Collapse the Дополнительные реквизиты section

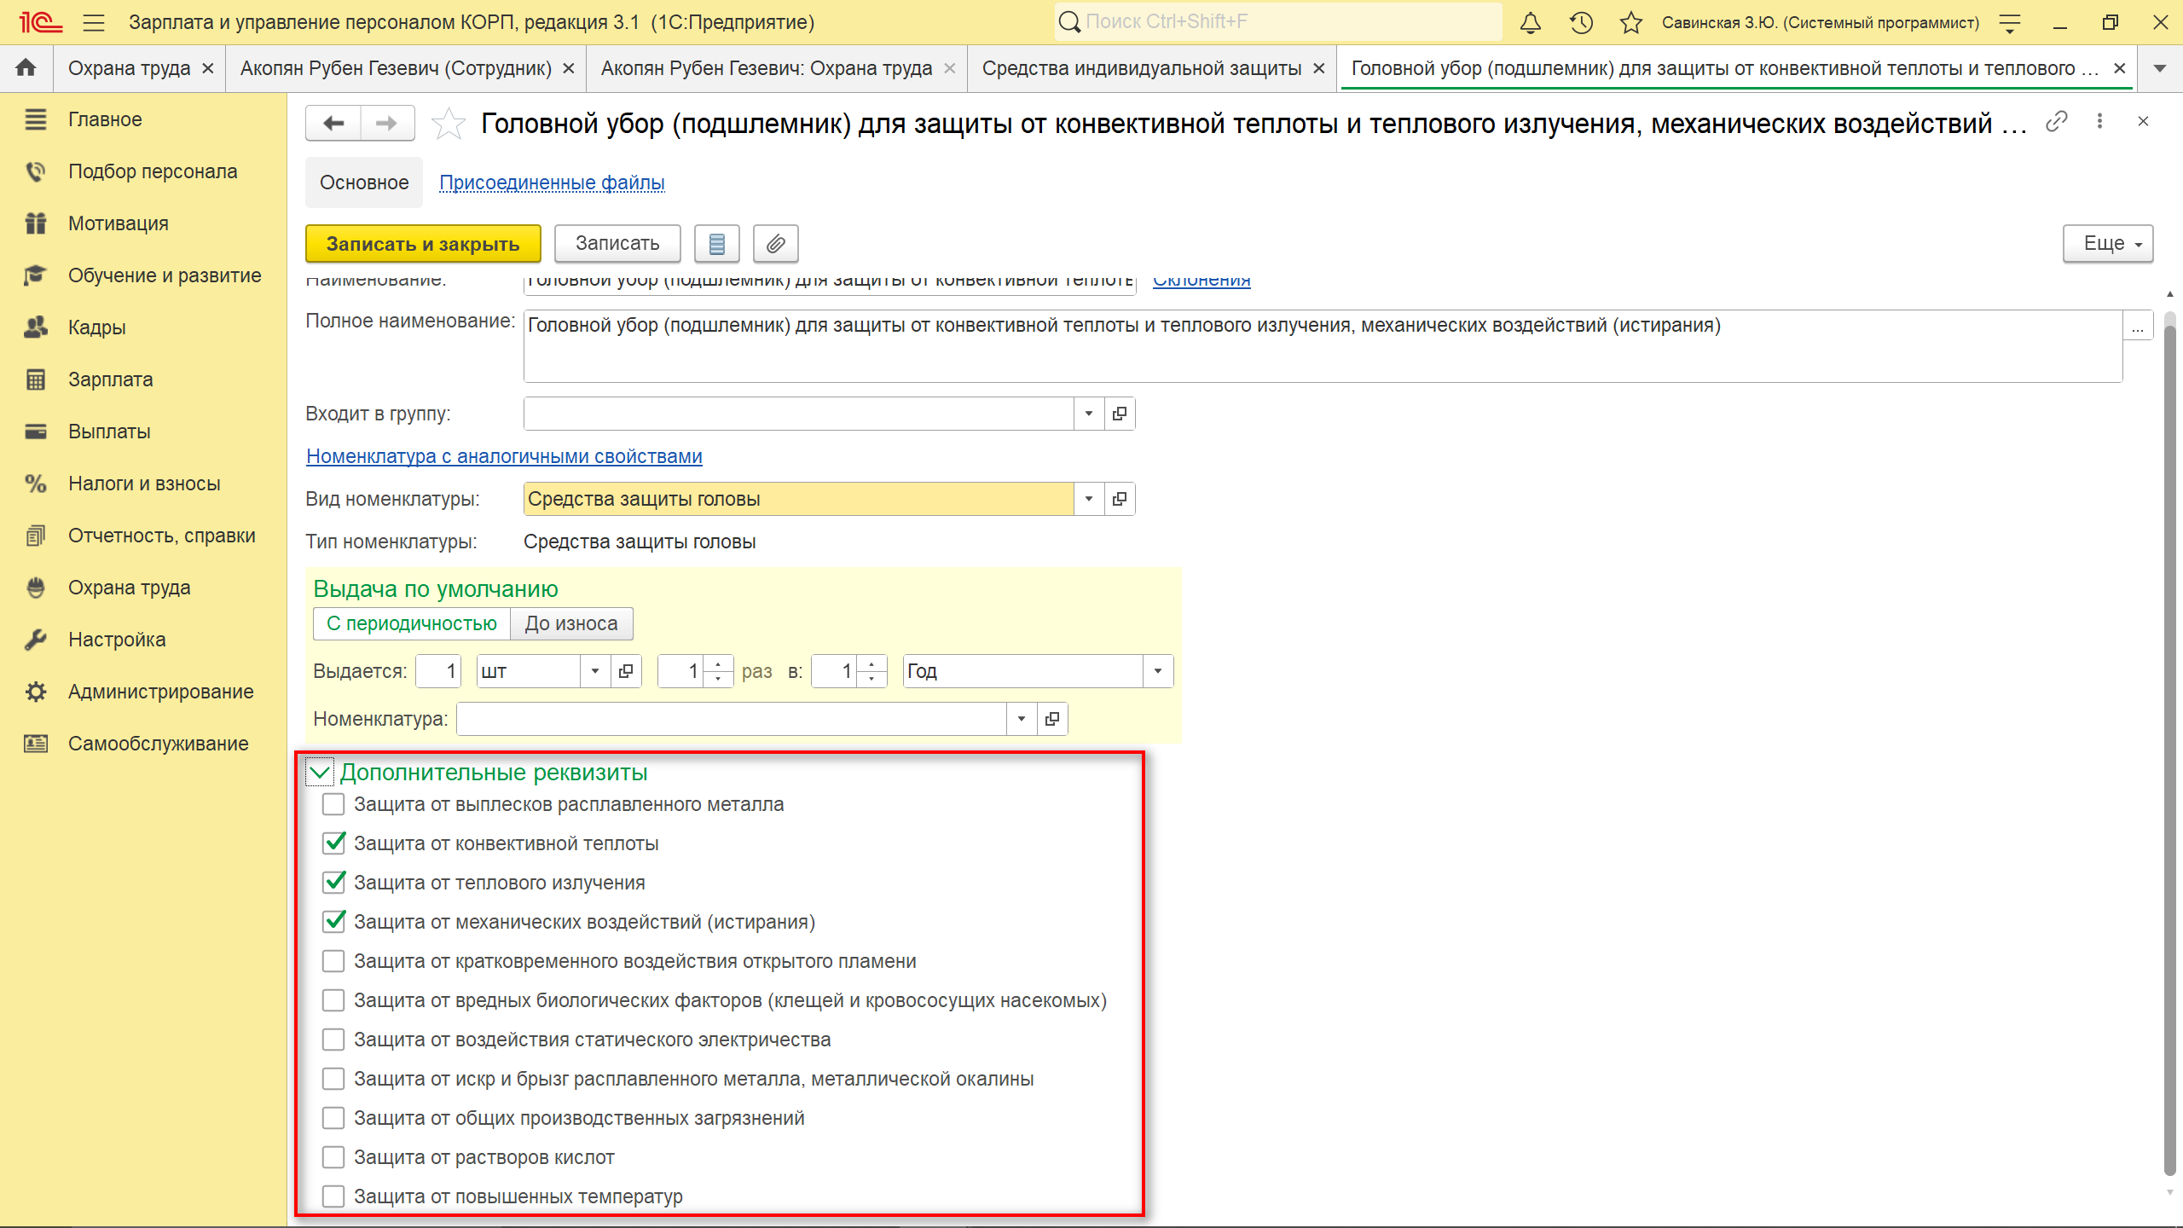(320, 773)
